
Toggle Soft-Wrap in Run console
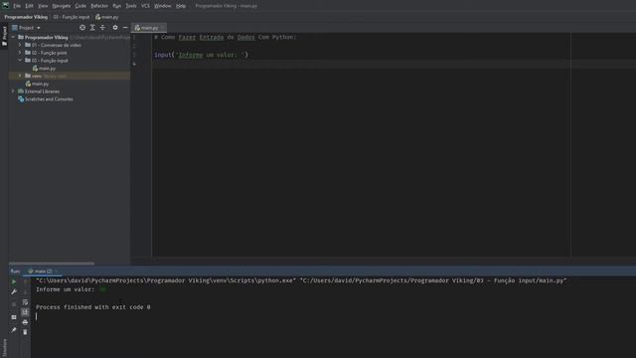(25, 302)
